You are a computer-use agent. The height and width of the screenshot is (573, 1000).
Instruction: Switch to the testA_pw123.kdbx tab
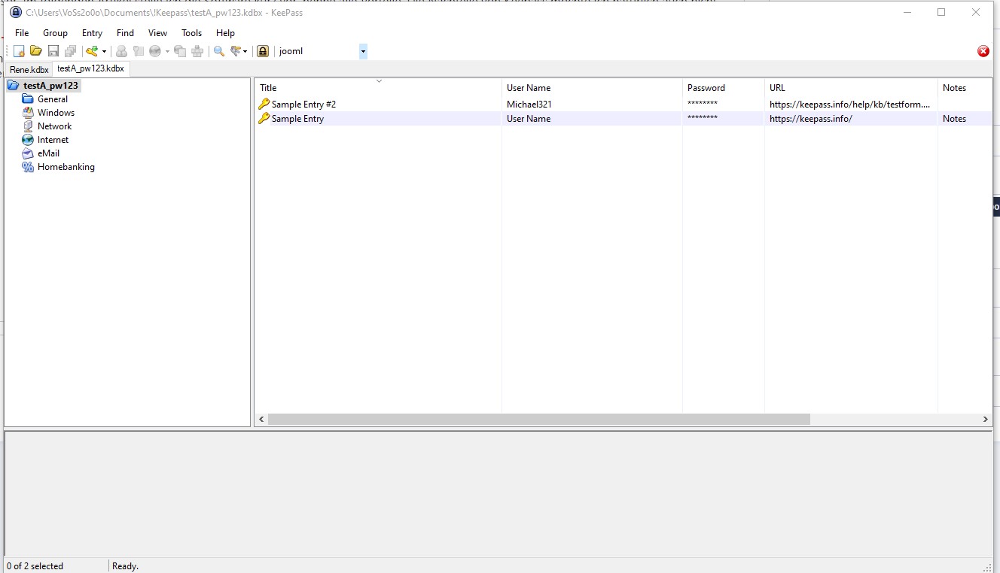pyautogui.click(x=90, y=68)
